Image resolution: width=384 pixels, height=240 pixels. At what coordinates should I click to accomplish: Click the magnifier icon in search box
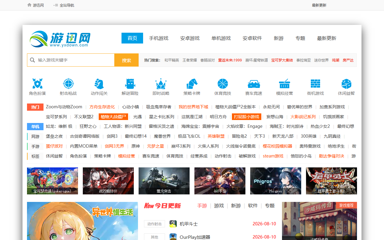(32, 60)
